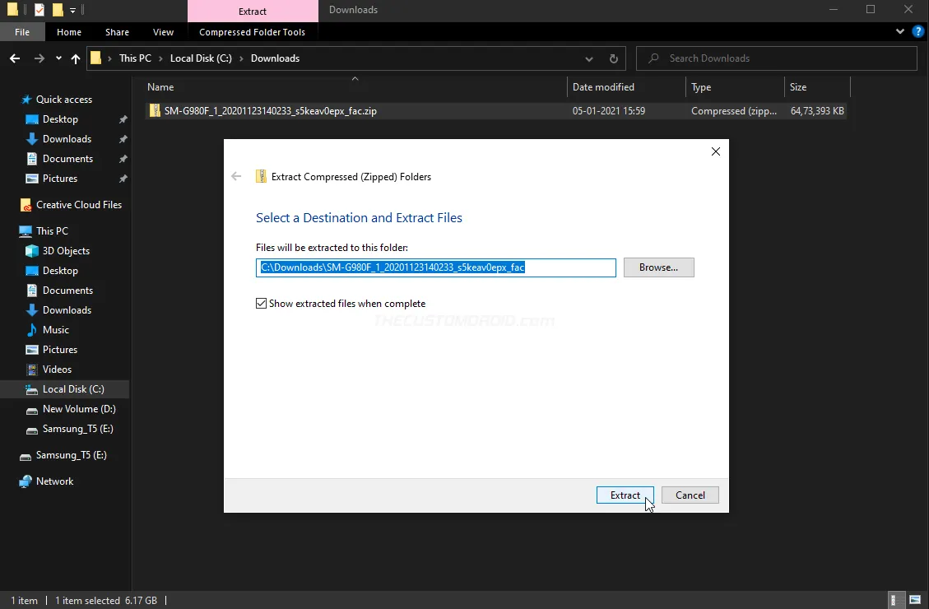This screenshot has width=929, height=609.
Task: Click Browse to choose destination folder
Action: click(658, 267)
